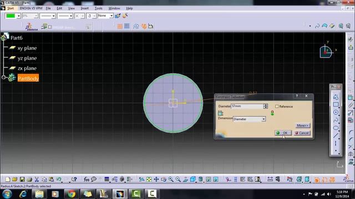Image resolution: width=355 pixels, height=199 pixels.
Task: Toggle the small checkbox beside ENOVIA search field
Action: pos(50,27)
